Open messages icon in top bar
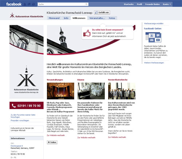 coord(29,4)
